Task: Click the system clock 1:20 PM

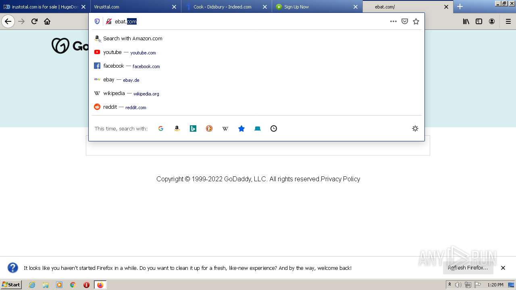Action: pos(495,285)
